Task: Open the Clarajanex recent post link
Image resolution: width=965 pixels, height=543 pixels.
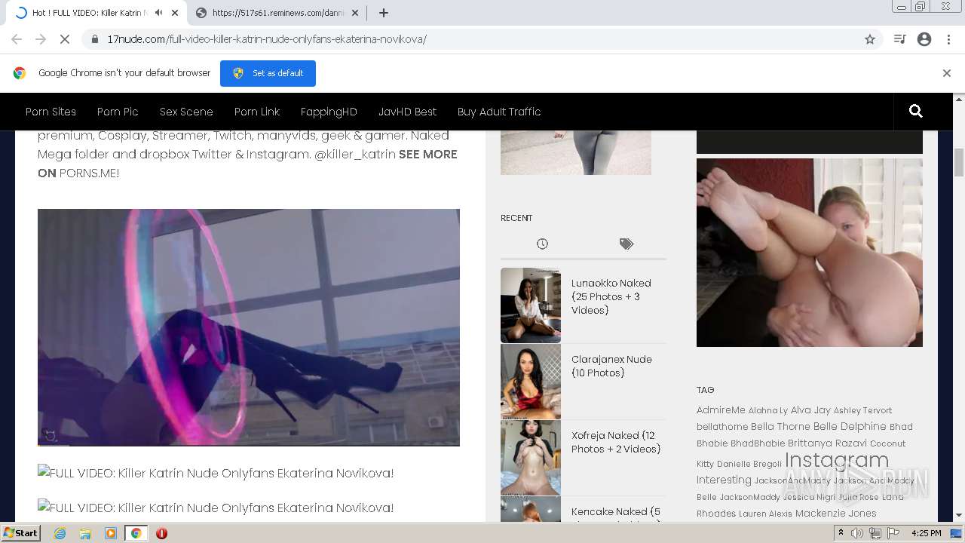Action: click(x=611, y=366)
